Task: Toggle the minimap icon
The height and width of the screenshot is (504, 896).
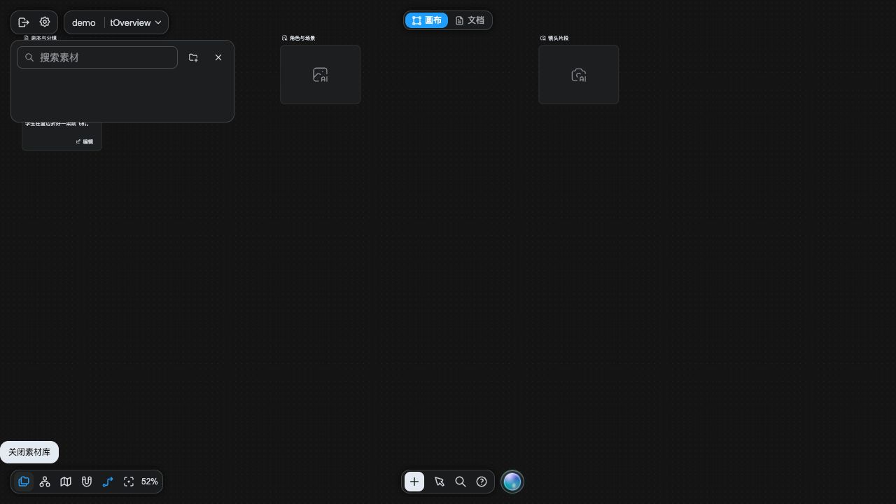Action: click(x=66, y=482)
